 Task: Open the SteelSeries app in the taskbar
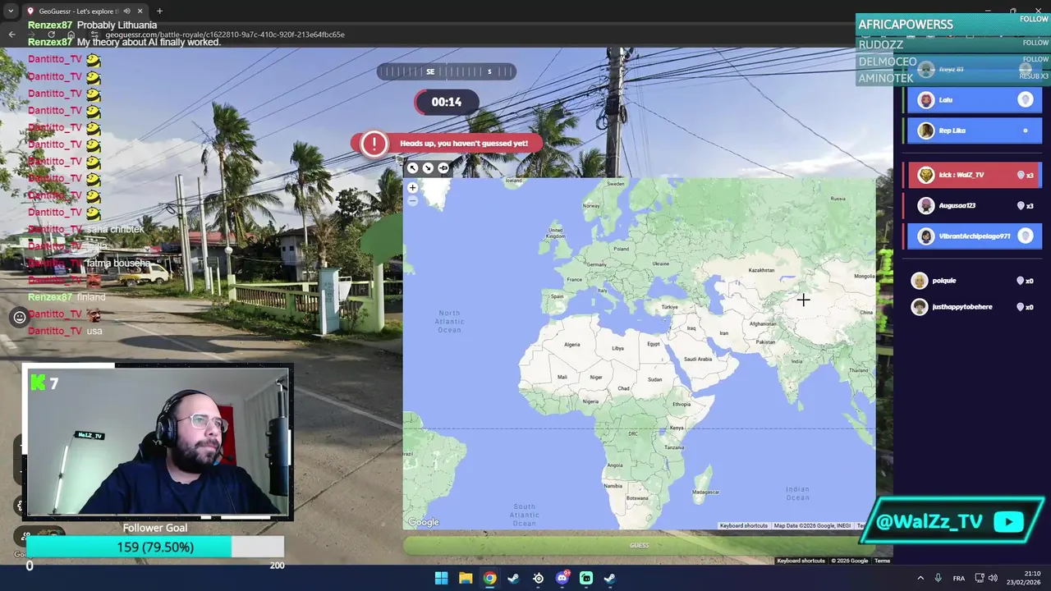tap(538, 578)
